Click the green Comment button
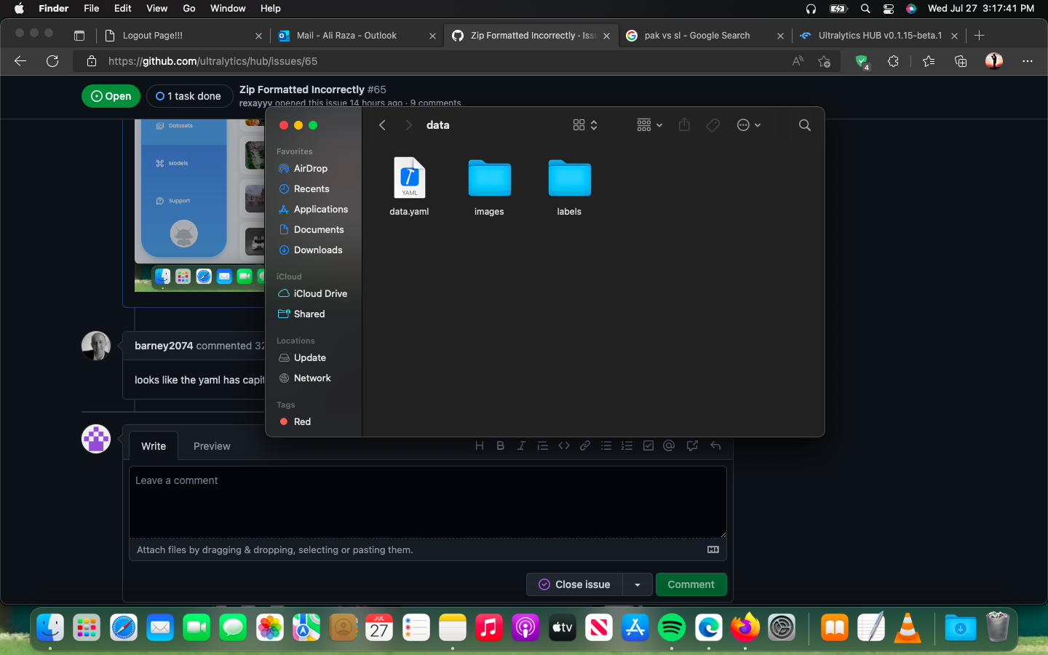The height and width of the screenshot is (655, 1048). coord(690,584)
